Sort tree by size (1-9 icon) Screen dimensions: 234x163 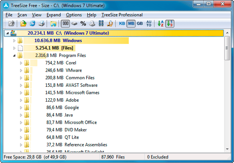pyautogui.click(x=170, y=24)
